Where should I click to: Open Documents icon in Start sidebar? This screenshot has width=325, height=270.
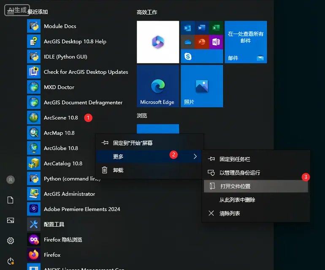[x=11, y=200]
